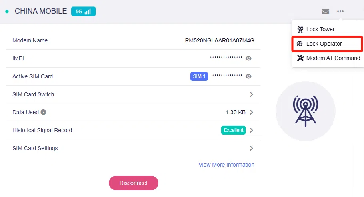Viewport: 364px width, 197px height.
Task: Open Data Used details chevron
Action: (252, 112)
